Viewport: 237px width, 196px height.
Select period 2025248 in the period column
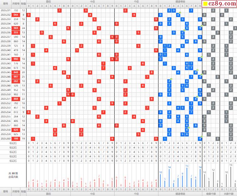click(6, 86)
